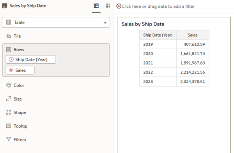Click the sales value 1,891,967.60
234x153 pixels.
(193, 63)
